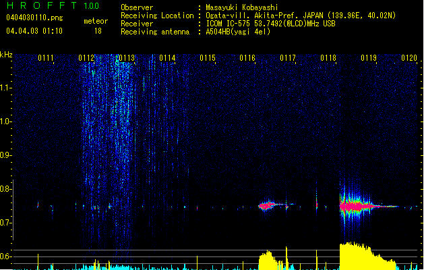424x270 pixels.
Task: Click the meteor label
Action: pos(96,21)
